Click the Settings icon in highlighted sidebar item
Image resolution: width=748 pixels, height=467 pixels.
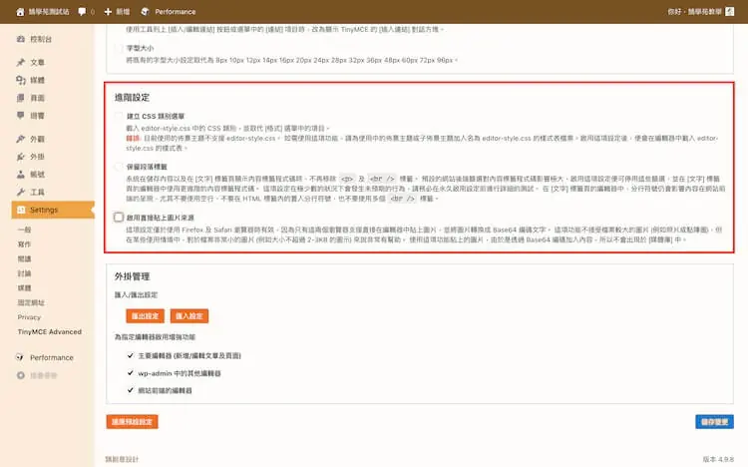click(21, 210)
